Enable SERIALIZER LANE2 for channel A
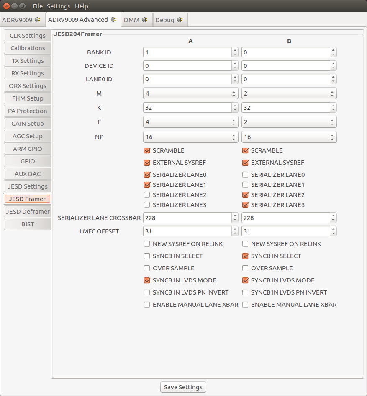Image resolution: width=367 pixels, height=396 pixels. coord(147,194)
